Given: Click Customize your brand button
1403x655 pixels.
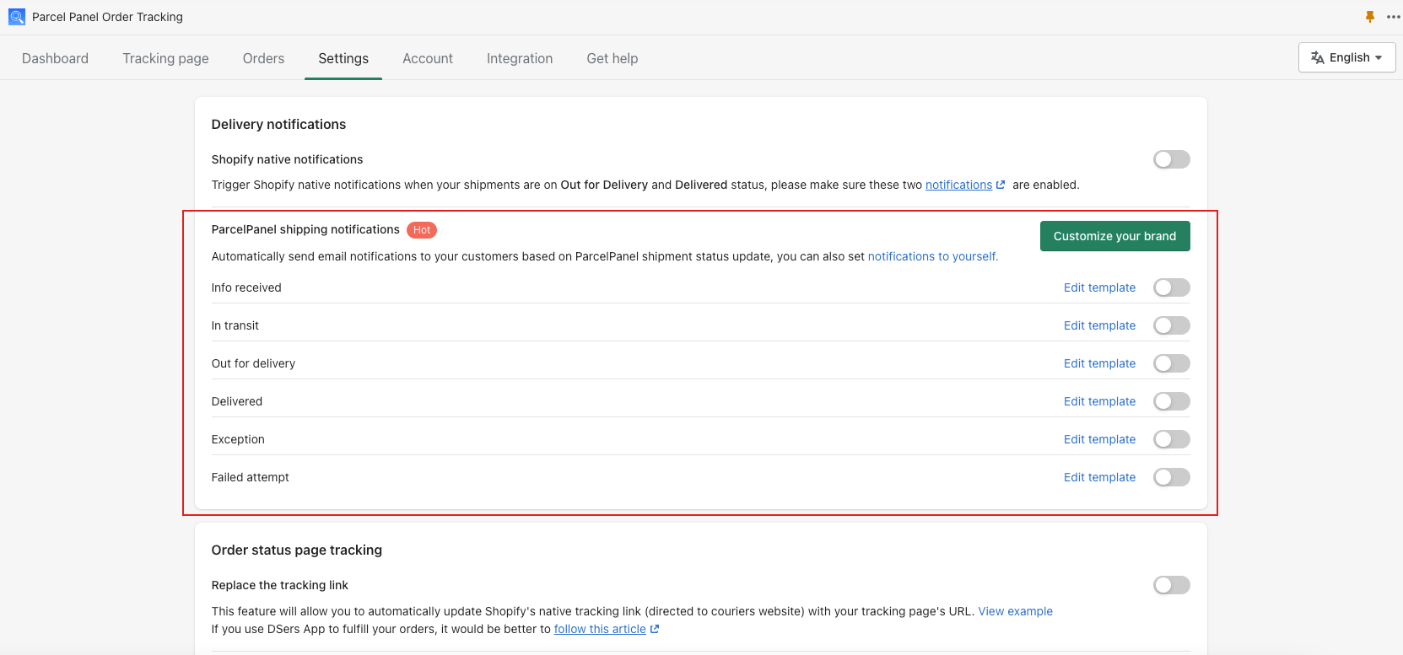Looking at the screenshot, I should 1114,236.
